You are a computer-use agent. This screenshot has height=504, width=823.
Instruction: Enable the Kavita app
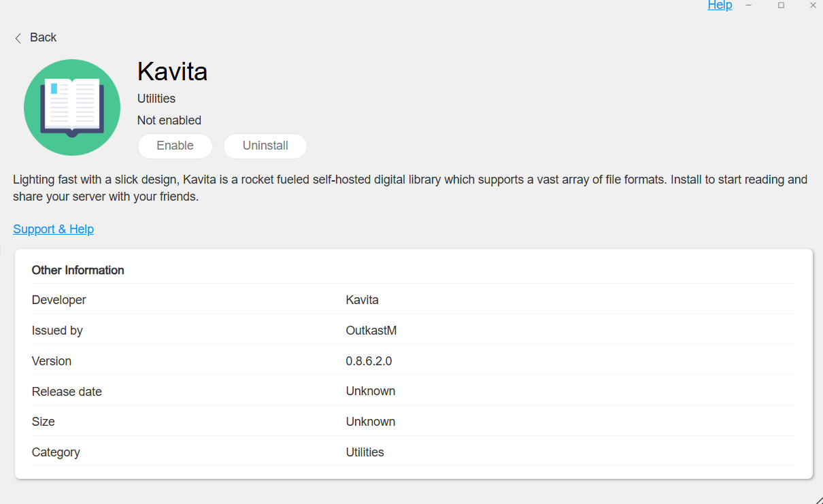point(175,146)
